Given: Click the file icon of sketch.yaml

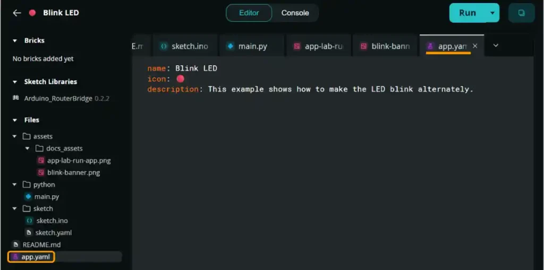Looking at the screenshot, I should click(29, 232).
